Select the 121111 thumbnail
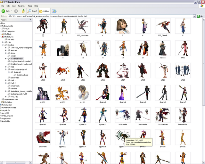Viewport: 205px width, 164px height. tap(163, 48)
